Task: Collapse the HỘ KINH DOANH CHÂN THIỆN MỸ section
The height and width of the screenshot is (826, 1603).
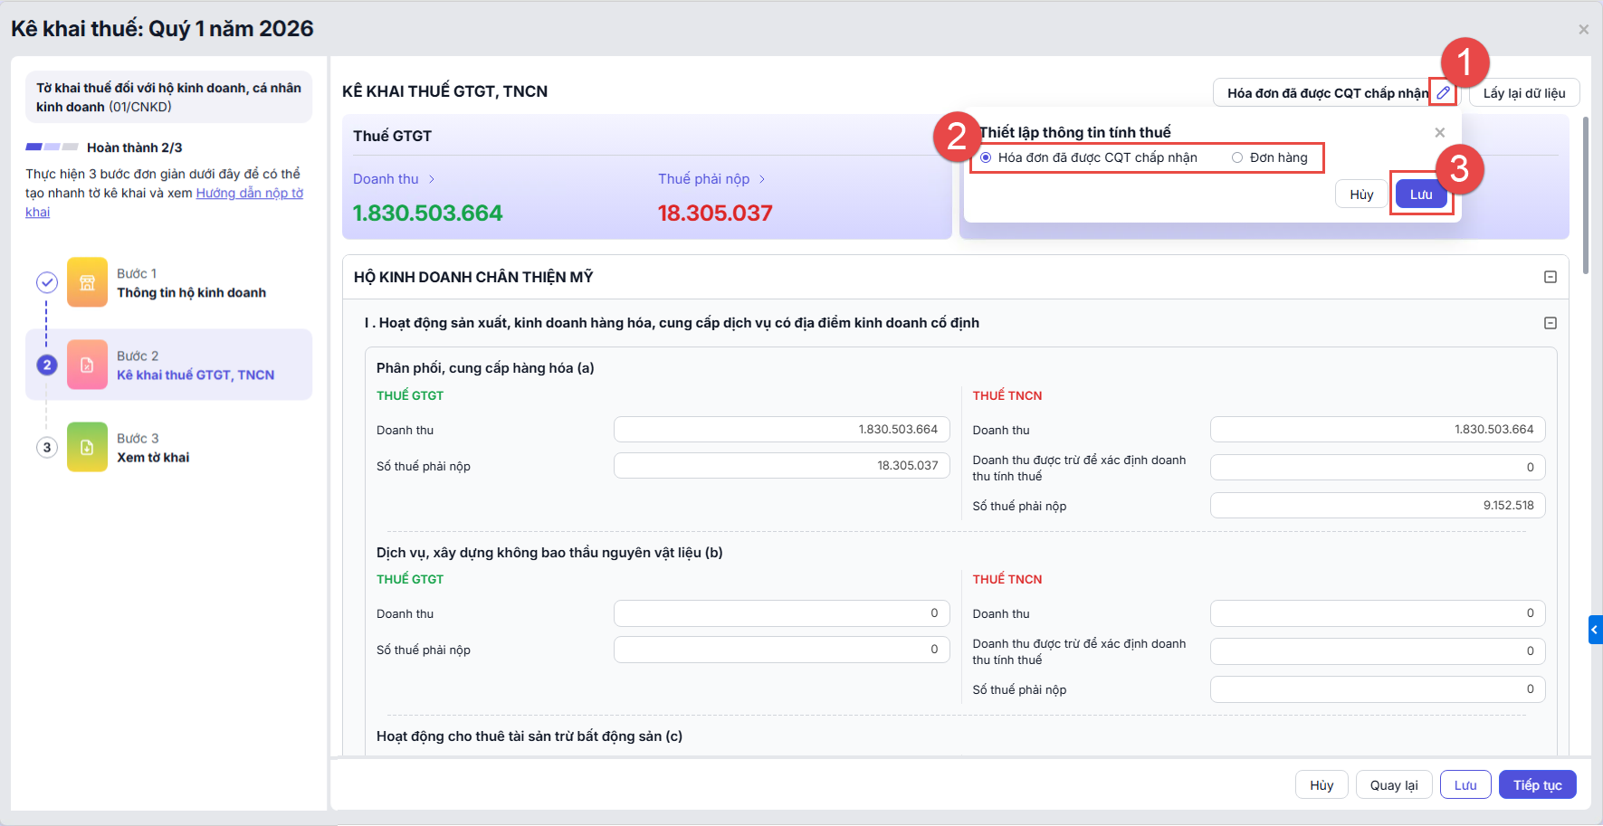Action: [x=1550, y=277]
